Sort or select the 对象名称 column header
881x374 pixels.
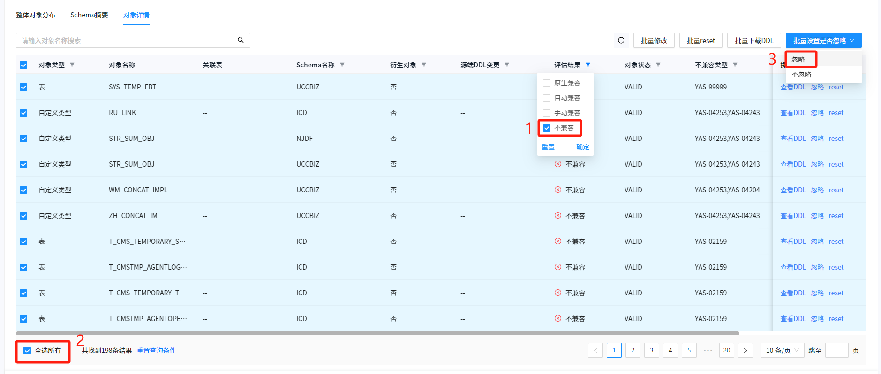[122, 65]
